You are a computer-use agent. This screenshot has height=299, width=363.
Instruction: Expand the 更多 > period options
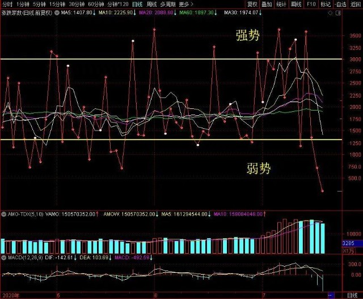186,4
